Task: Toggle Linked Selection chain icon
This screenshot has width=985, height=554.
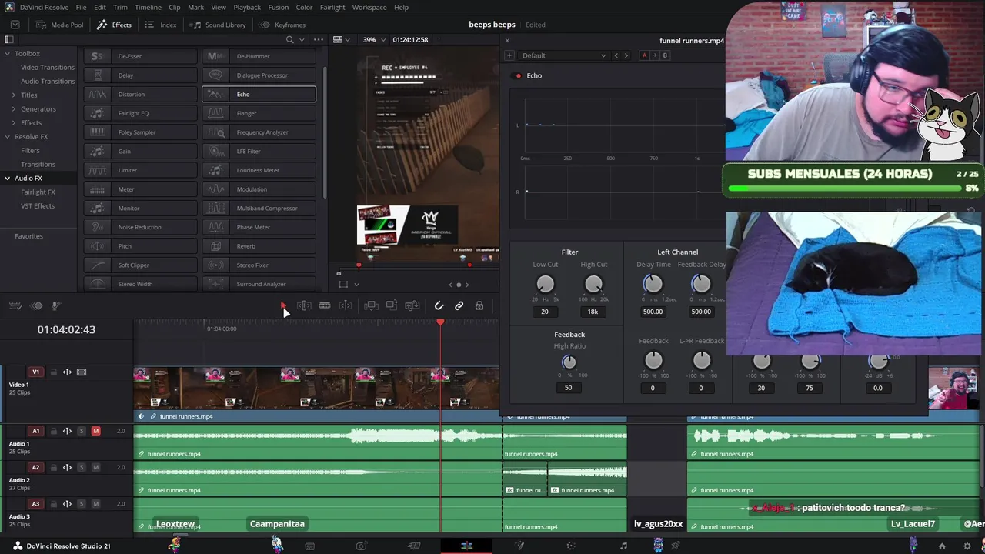Action: [459, 306]
